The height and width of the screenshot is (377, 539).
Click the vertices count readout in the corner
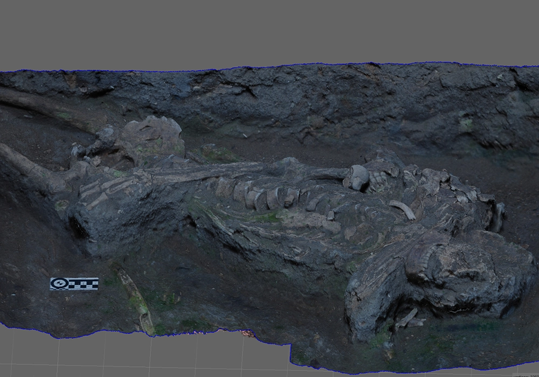(x=525, y=375)
